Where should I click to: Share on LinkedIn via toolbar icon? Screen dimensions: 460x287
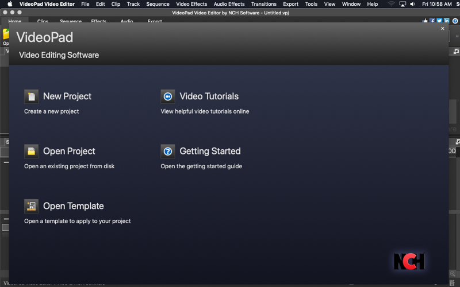click(447, 21)
